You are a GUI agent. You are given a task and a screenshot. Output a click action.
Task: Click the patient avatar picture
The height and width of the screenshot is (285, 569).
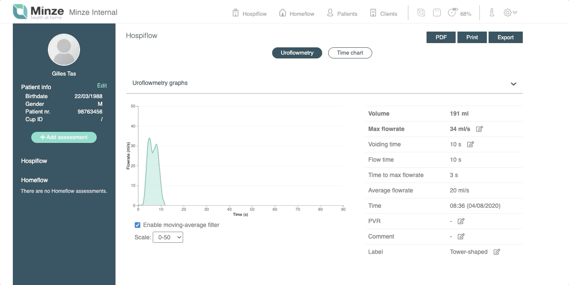click(x=64, y=50)
